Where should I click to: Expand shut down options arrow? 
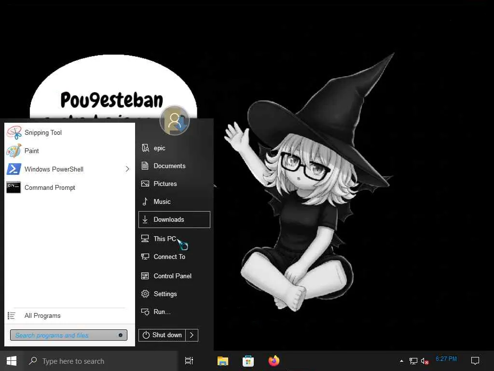pos(192,335)
